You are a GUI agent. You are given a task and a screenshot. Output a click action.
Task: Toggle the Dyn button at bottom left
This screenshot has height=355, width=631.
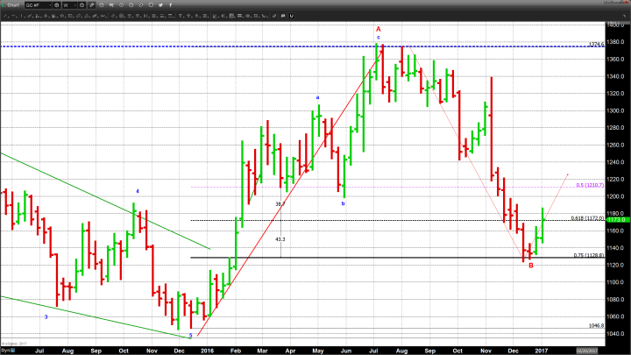coord(5,349)
